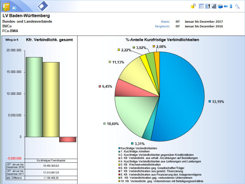
Task: Select Basis period Januar bis Dezember 2017
Action: click(204, 22)
